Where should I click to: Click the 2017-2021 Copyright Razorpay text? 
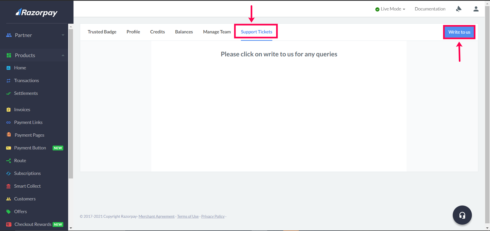pyautogui.click(x=108, y=216)
